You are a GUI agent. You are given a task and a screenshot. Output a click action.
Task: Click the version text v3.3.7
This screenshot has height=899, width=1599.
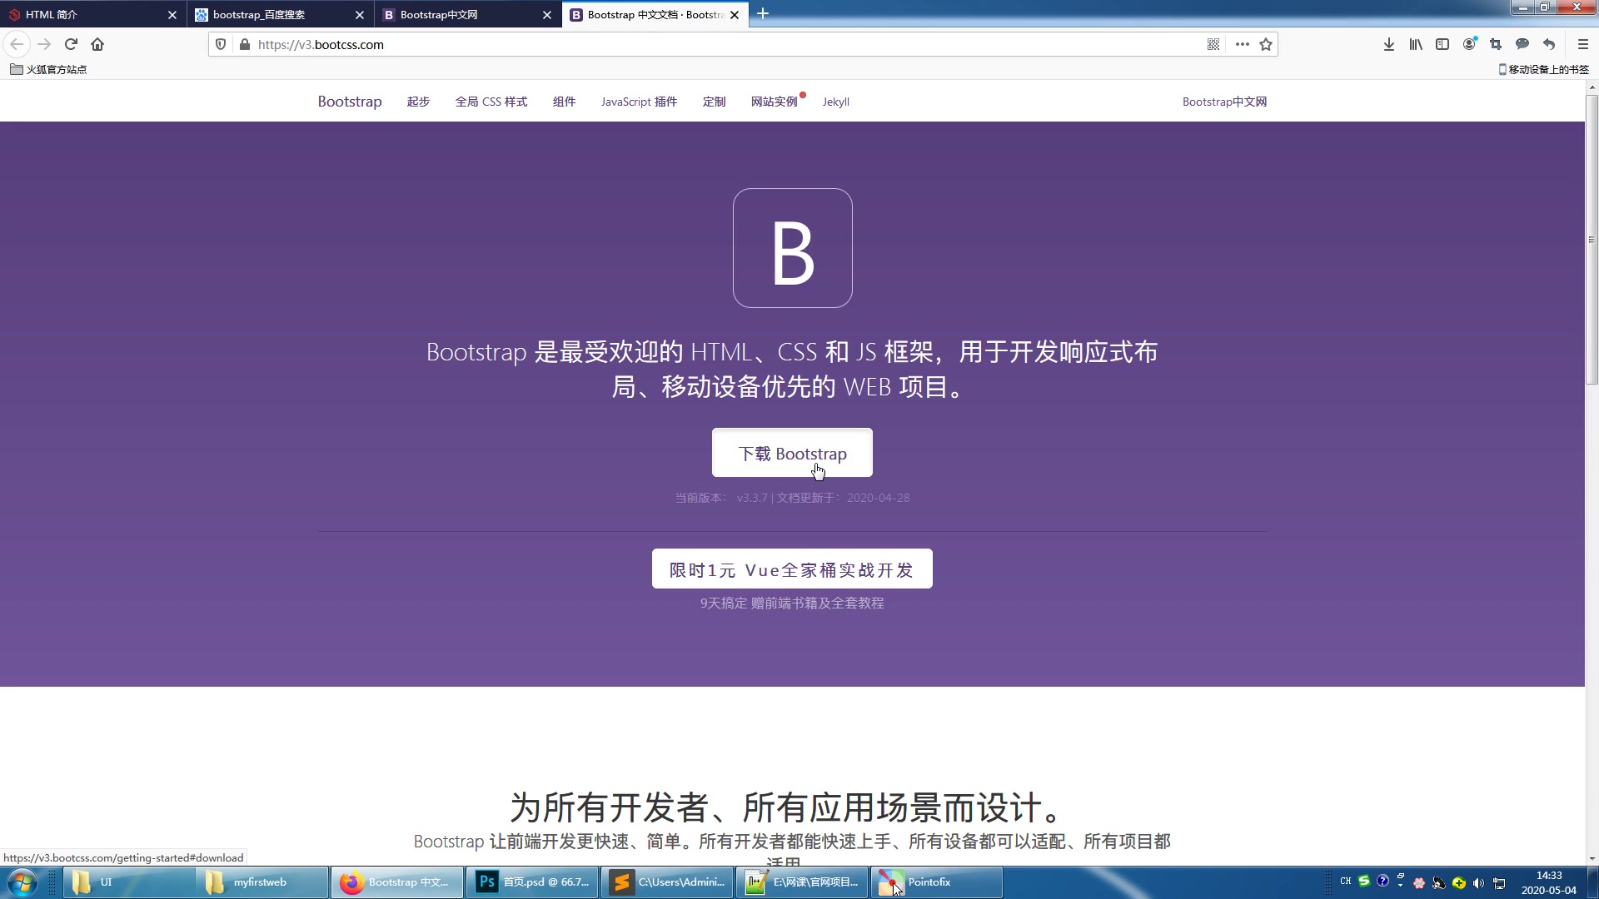[752, 498]
